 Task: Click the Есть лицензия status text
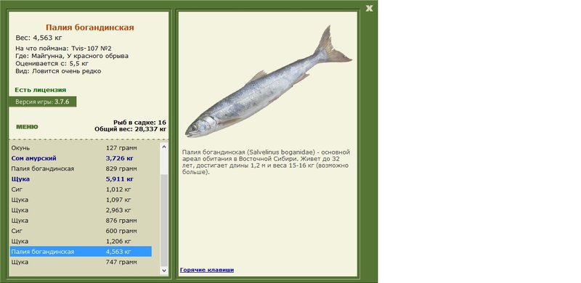41,90
